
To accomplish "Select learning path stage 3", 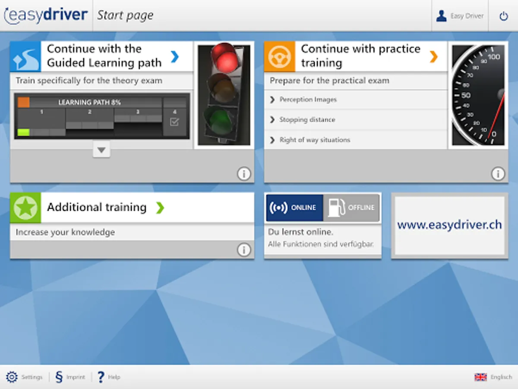I will tap(138, 115).
